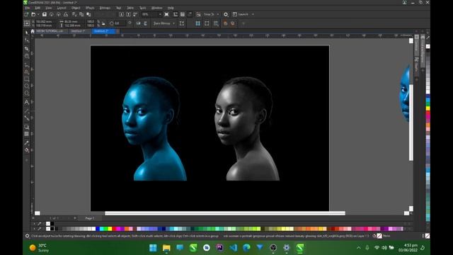453x255 pixels.
Task: Expand the Open file arrow dropdown
Action: [38, 14]
